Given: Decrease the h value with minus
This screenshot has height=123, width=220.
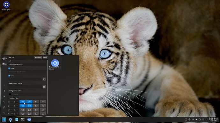Looking at the screenshot, I should point(12,114).
